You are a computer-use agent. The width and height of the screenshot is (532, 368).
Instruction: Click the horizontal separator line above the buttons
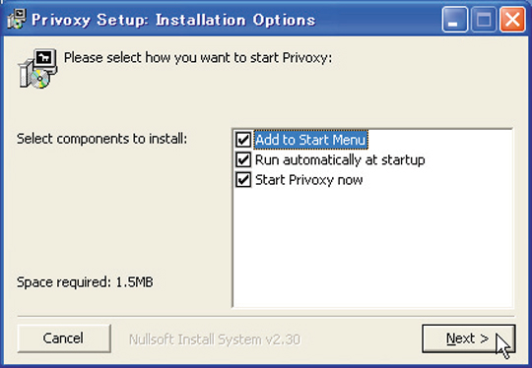pyautogui.click(x=266, y=317)
